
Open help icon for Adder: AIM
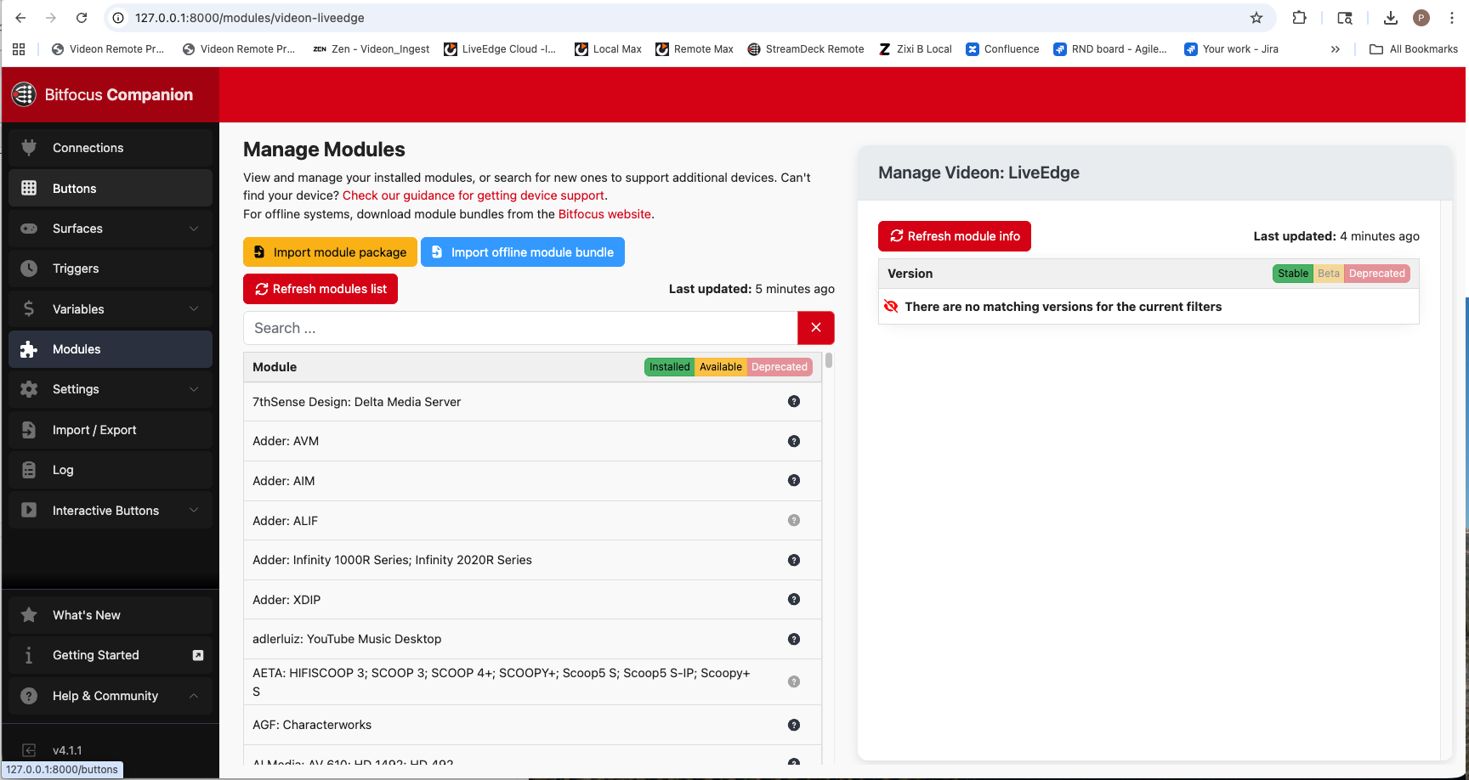[794, 480]
